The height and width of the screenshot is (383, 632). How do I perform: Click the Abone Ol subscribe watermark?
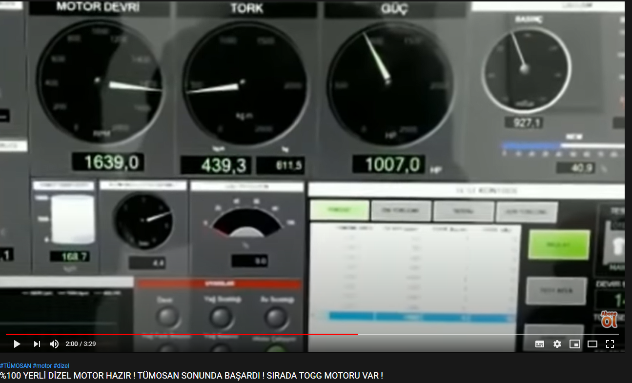(x=609, y=320)
